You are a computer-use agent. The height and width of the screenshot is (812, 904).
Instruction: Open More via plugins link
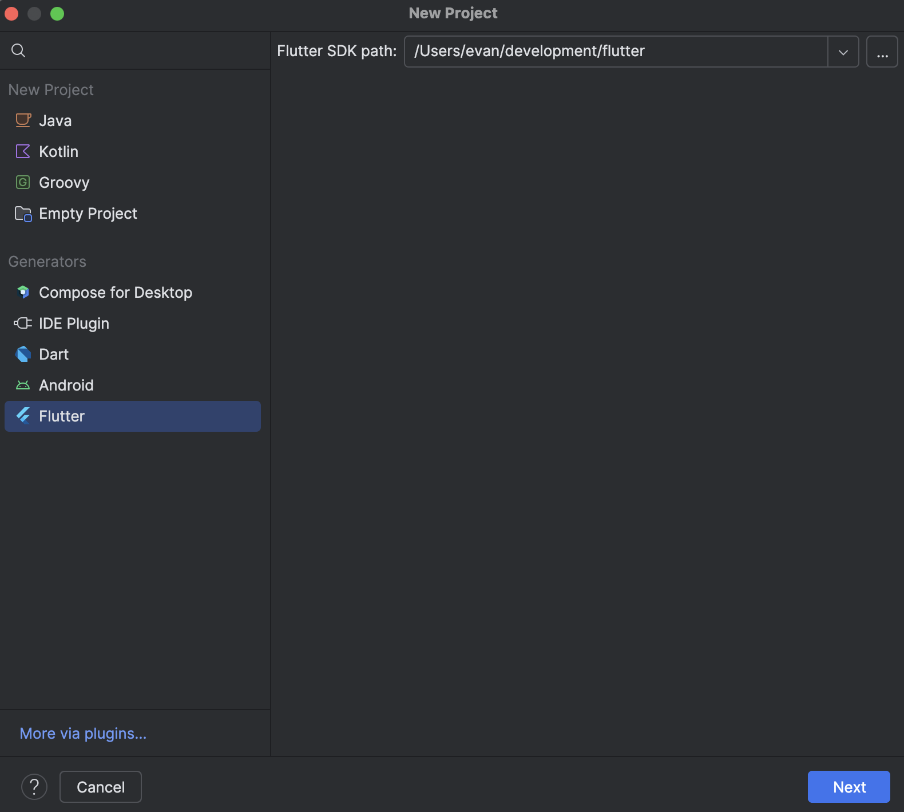83,733
